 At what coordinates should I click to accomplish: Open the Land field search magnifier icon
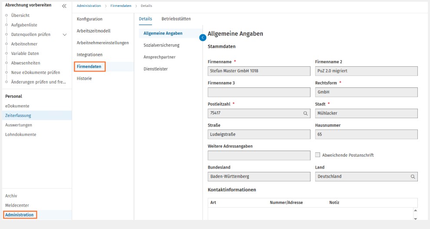pos(413,177)
